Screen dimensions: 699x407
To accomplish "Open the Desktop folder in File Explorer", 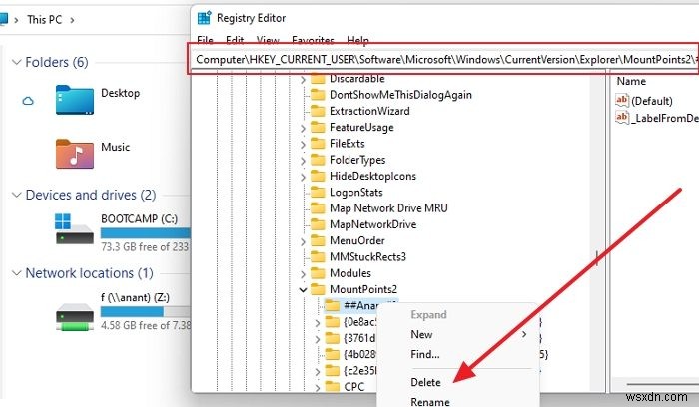I will point(75,100).
